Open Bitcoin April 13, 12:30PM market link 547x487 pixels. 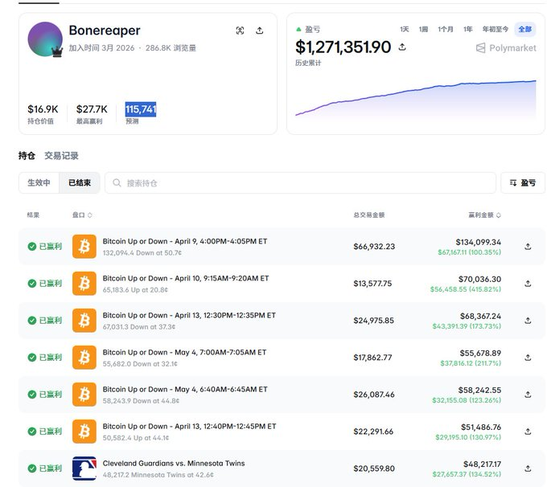click(189, 315)
